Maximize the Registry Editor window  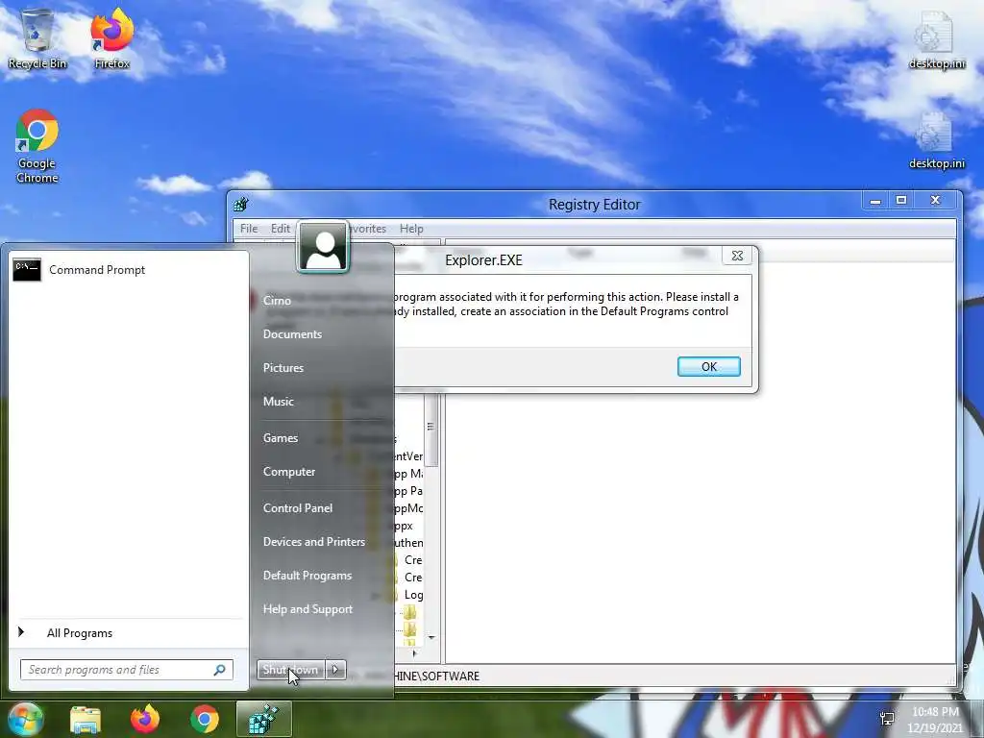click(x=901, y=201)
